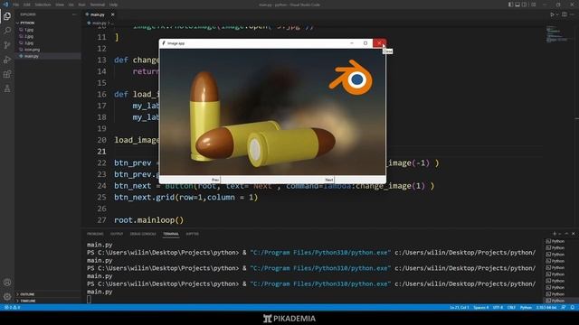Screen dimensions: 579x325
Task: Toggle secondary sidebar layout icon in title bar
Action: [x=525, y=5]
